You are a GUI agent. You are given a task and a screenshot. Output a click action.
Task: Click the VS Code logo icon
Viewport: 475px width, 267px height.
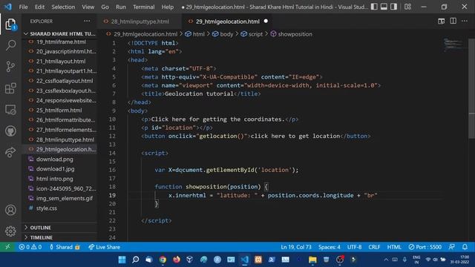tap(8, 7)
